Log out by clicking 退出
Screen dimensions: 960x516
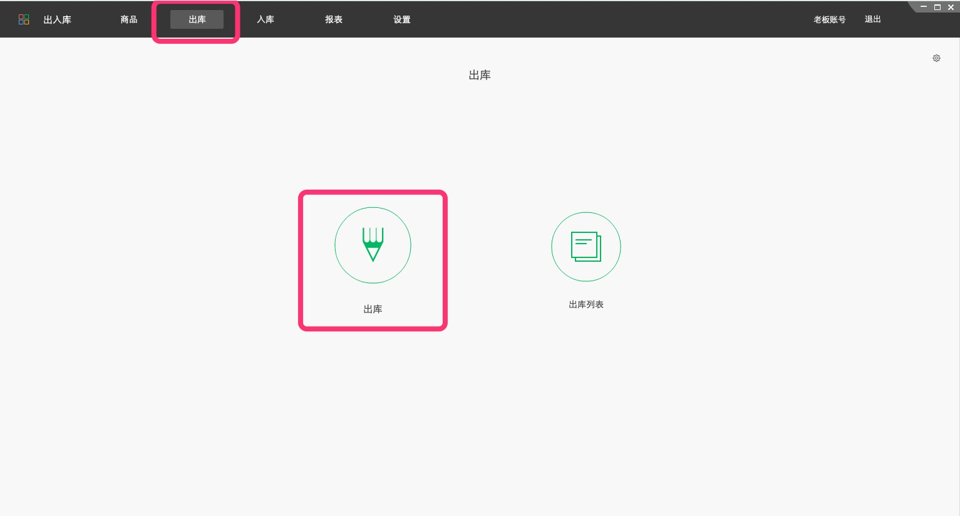(872, 19)
